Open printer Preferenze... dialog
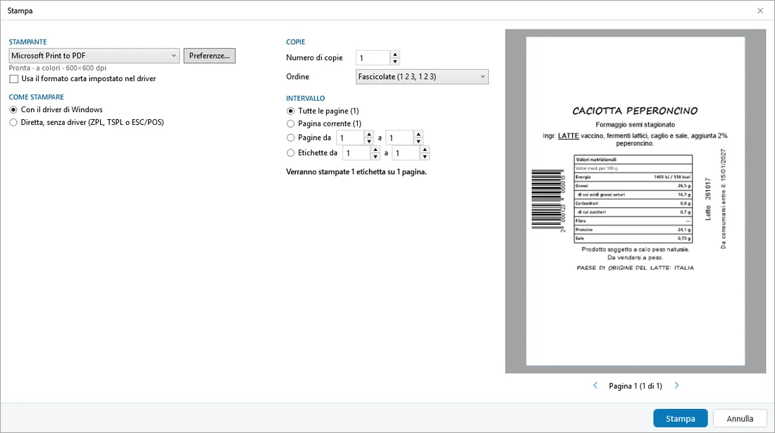The height and width of the screenshot is (433, 775). (209, 56)
